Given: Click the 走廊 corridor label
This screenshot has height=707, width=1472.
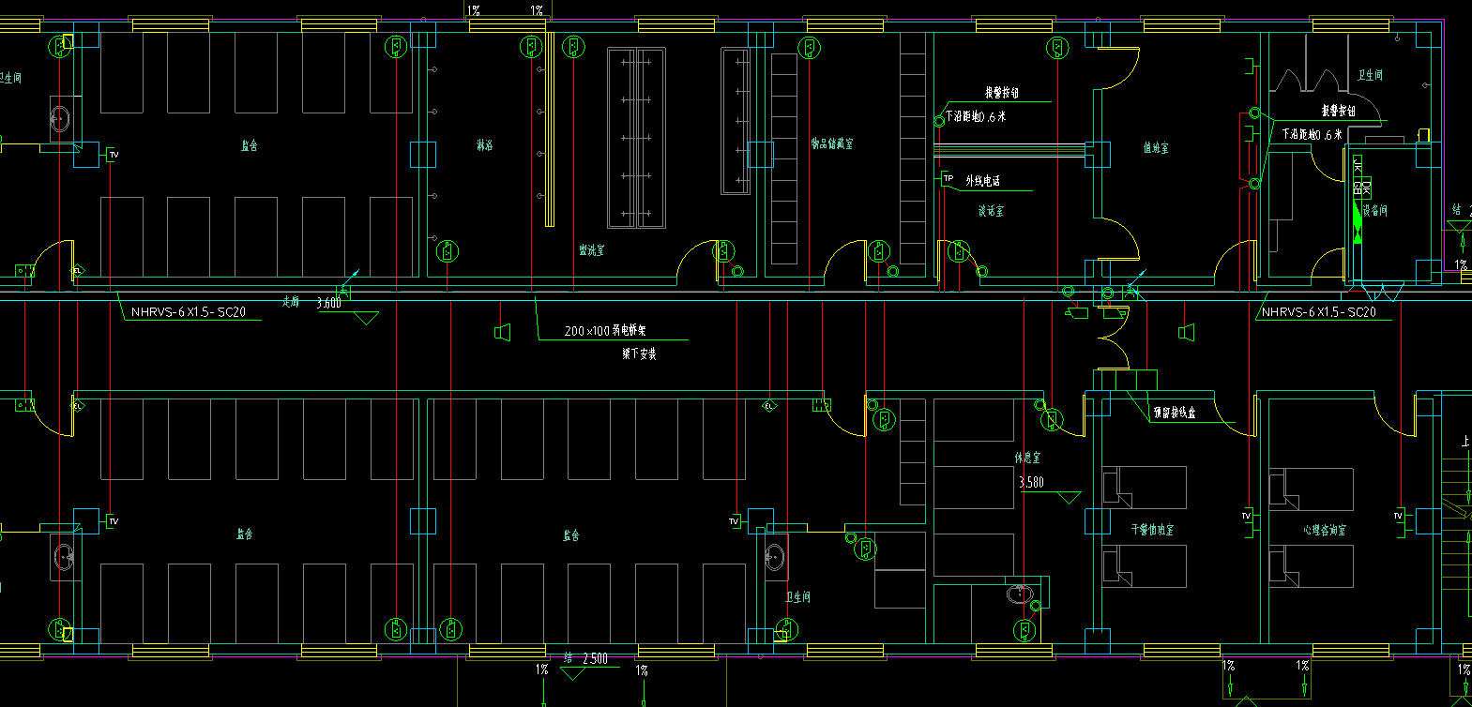Looking at the screenshot, I should [x=291, y=302].
